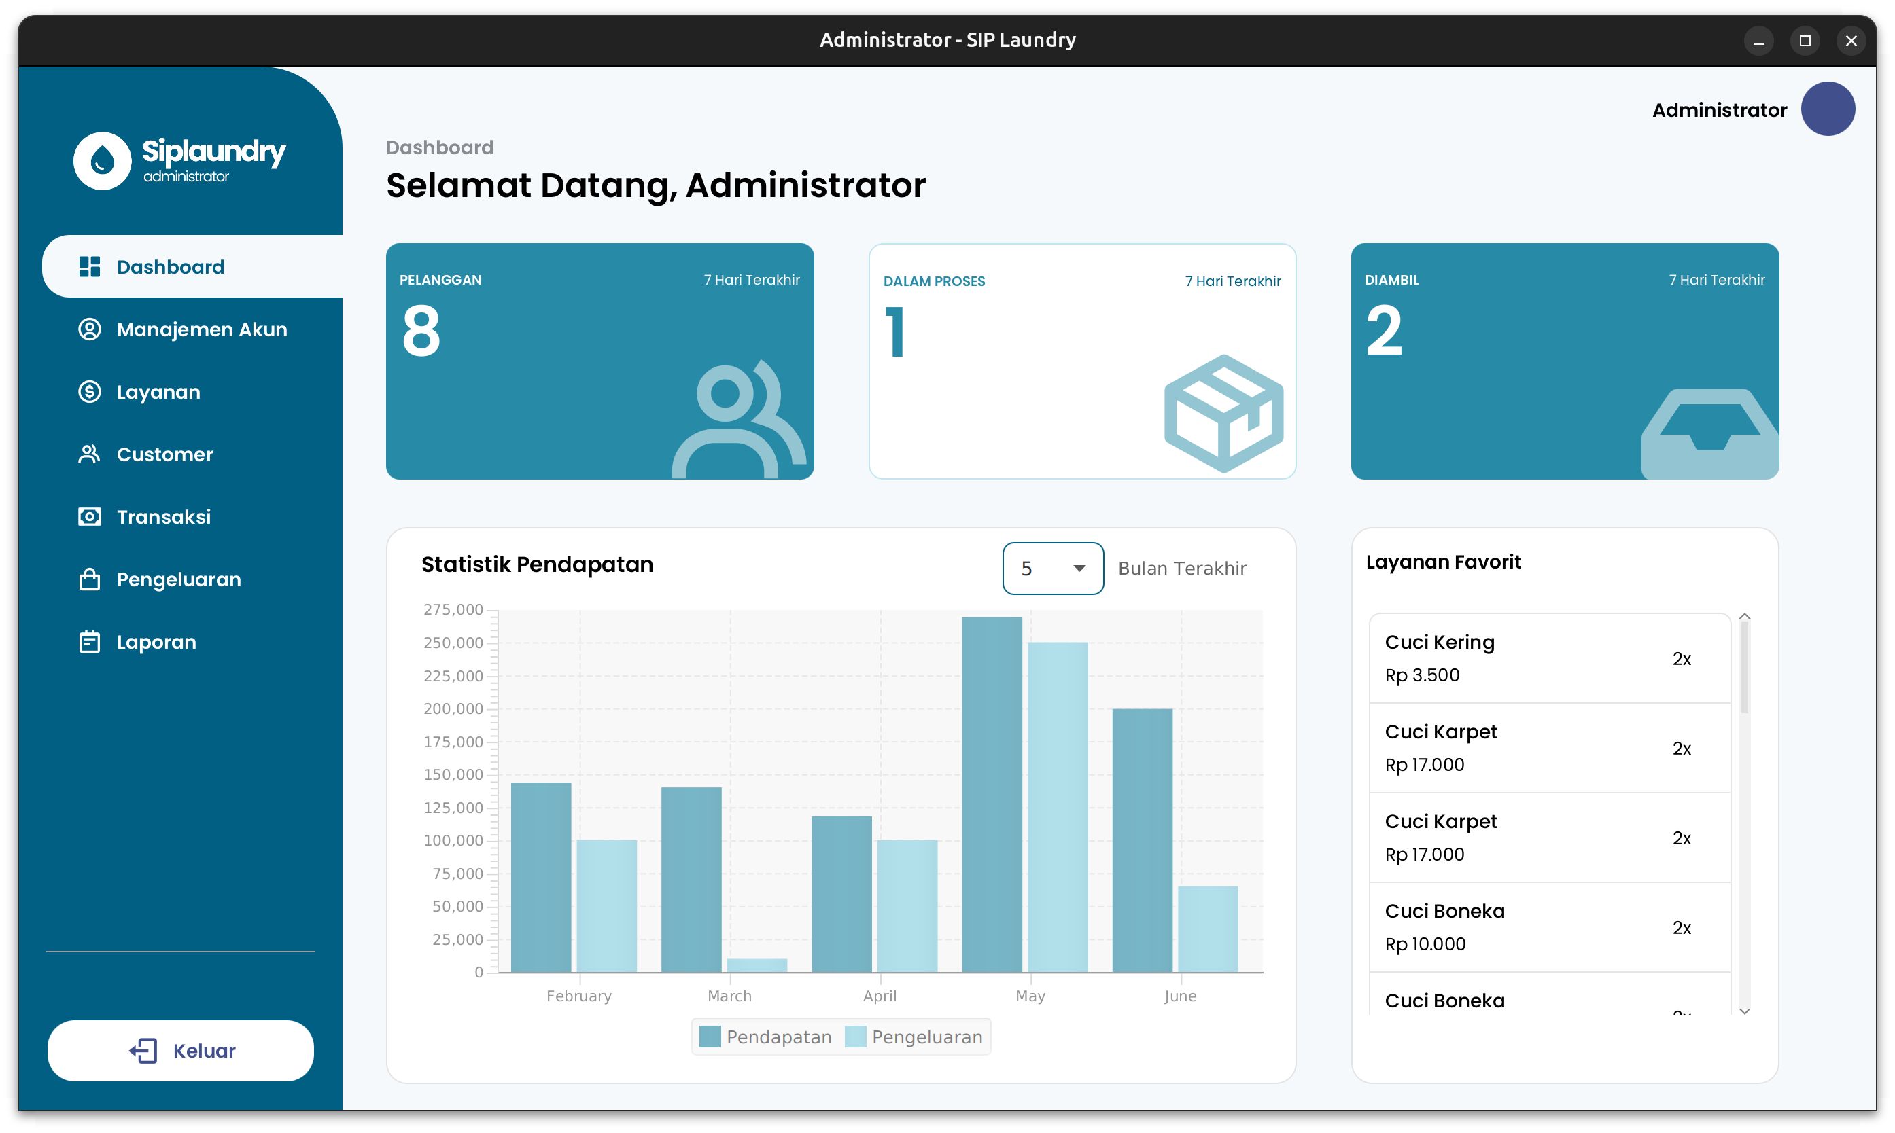Open the Transaksi menu text
The width and height of the screenshot is (1895, 1133).
click(163, 517)
